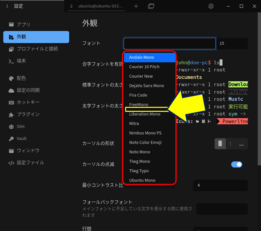This screenshot has height=231, width=261.
Task: Click the terminal prompt icon beside 端末
Action: [11, 61]
